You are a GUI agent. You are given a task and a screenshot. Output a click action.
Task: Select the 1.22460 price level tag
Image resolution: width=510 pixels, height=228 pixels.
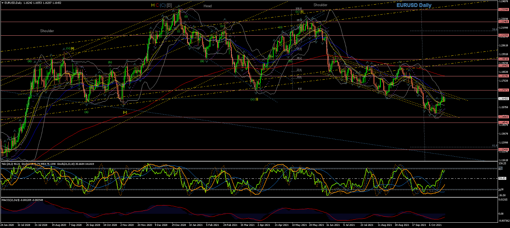(504, 22)
